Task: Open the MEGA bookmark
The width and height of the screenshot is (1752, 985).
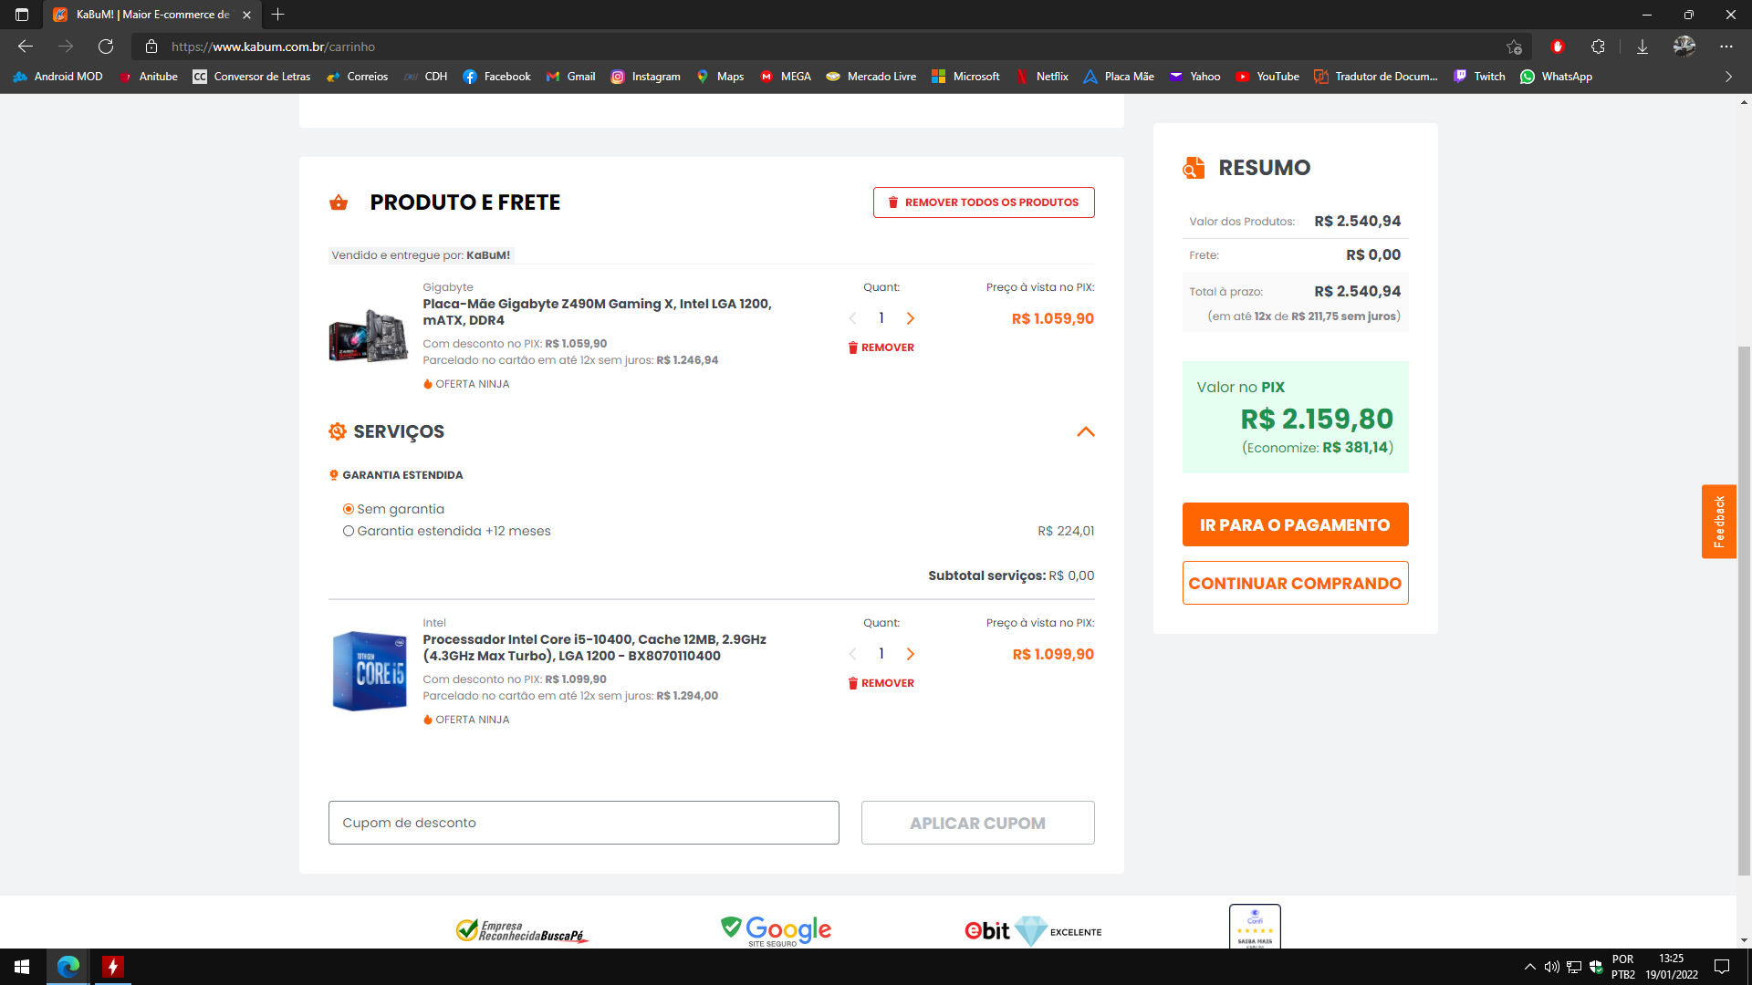Action: 786,77
